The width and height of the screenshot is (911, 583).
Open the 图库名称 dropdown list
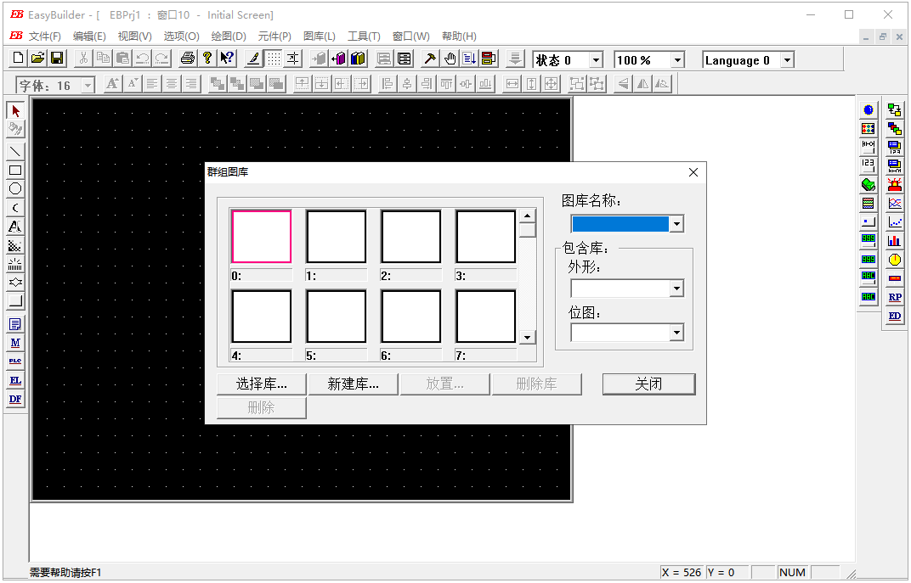click(x=677, y=223)
